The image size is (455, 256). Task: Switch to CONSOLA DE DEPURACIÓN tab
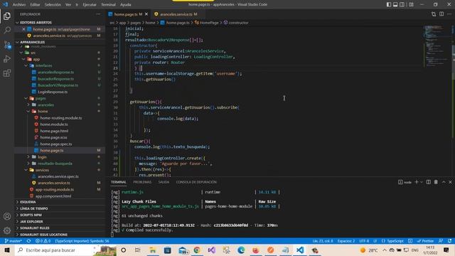pos(196,182)
